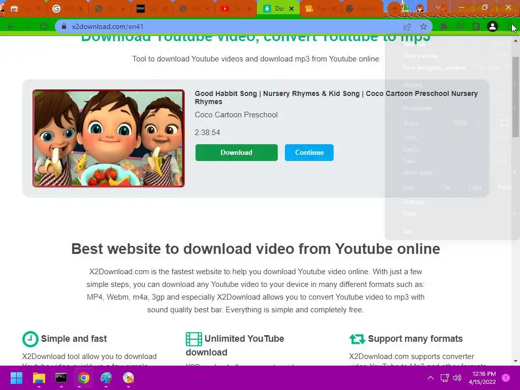Open the Chrome profile avatar
This screenshot has width=520, height=390.
pyautogui.click(x=493, y=26)
